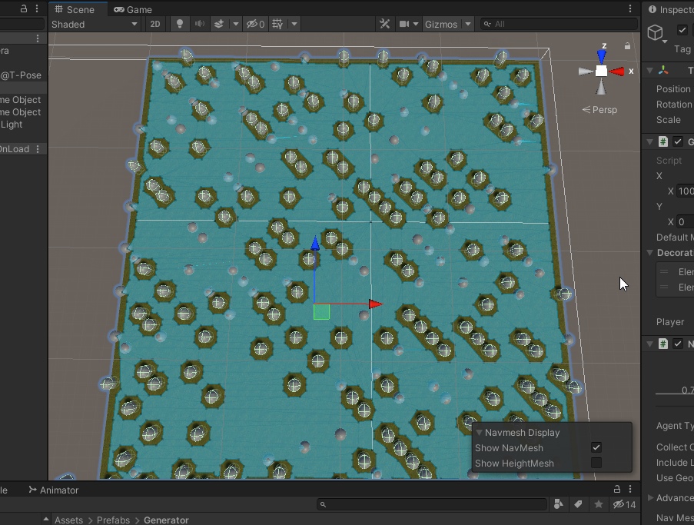The width and height of the screenshot is (694, 525).
Task: Toggle Persp projection mode label
Action: tap(599, 110)
